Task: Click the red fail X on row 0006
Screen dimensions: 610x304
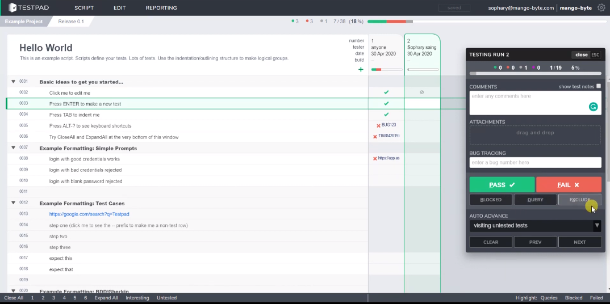Action: 375,137
